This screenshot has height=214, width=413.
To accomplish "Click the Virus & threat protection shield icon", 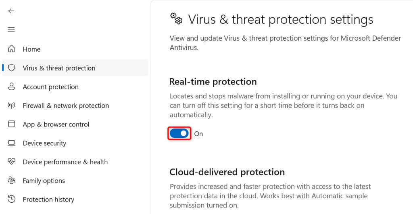I will tap(12, 68).
